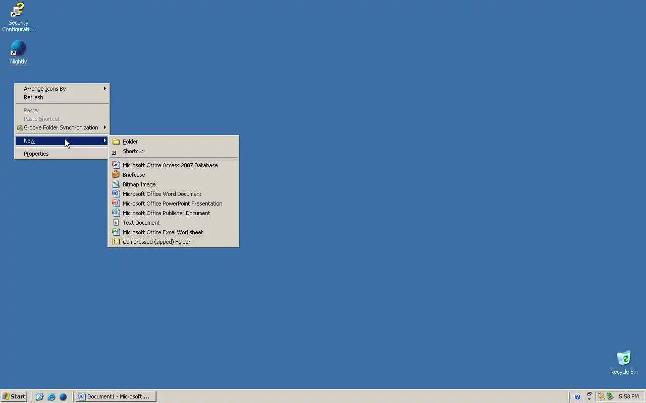Create Microsoft Office Access 2007 Database

[173, 165]
